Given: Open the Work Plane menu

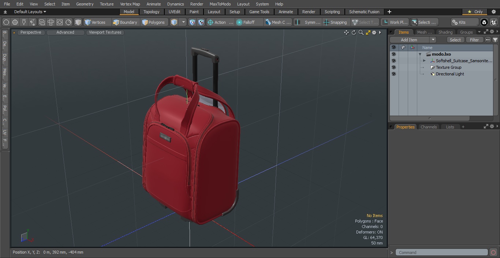Looking at the screenshot, I should point(395,22).
